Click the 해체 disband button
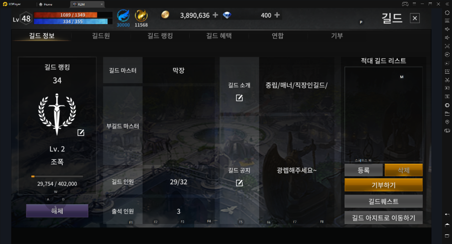Image resolution: width=452 pixels, height=244 pixels. click(x=57, y=211)
